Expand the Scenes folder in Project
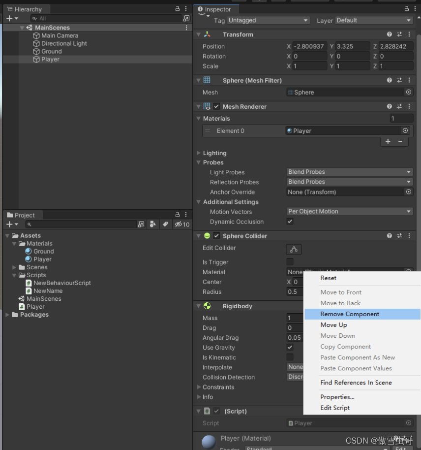This screenshot has height=450, width=421. click(x=14, y=267)
